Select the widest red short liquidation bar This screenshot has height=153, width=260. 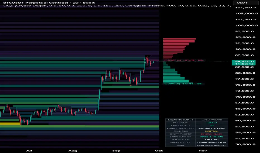179,39
